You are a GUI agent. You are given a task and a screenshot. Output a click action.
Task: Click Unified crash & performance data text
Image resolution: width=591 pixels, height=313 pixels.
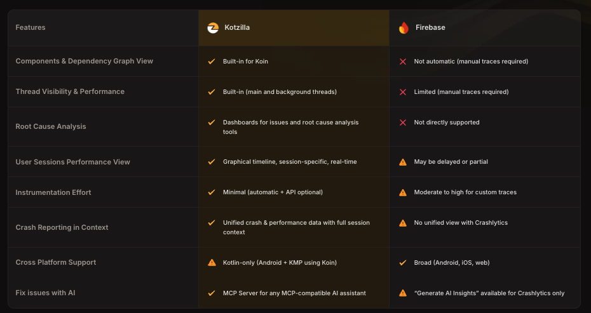296,227
